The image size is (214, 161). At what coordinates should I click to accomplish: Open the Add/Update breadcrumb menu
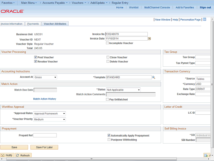point(99,3)
